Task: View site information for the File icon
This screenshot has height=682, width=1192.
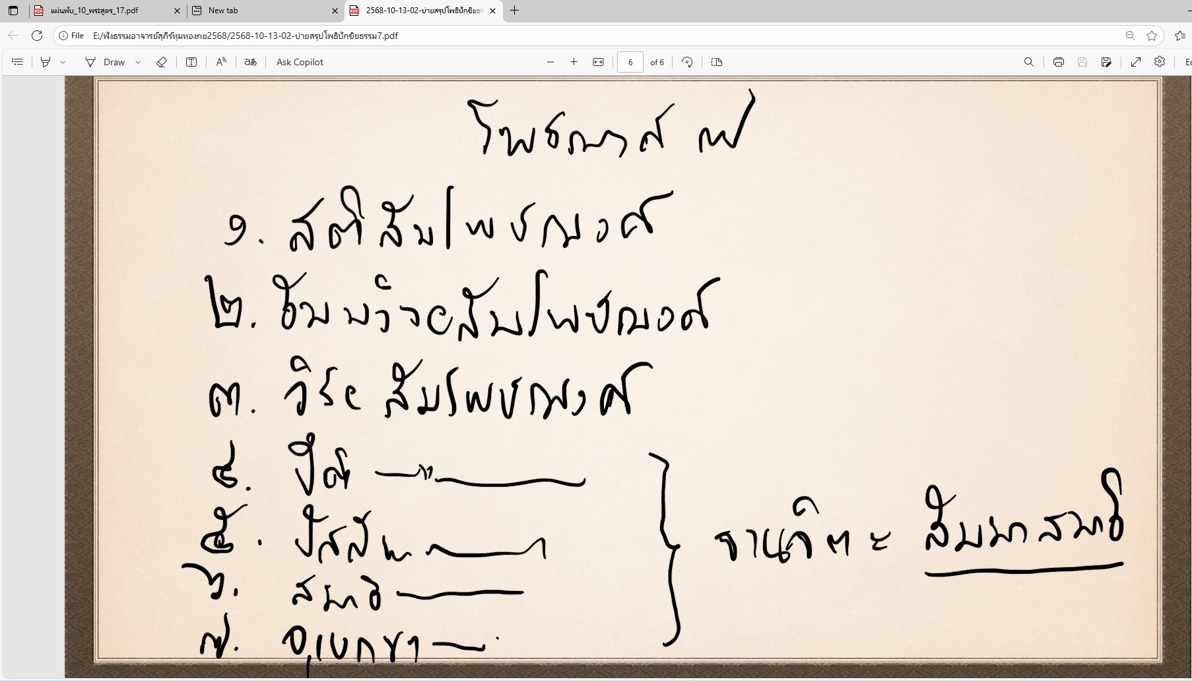Action: (71, 36)
